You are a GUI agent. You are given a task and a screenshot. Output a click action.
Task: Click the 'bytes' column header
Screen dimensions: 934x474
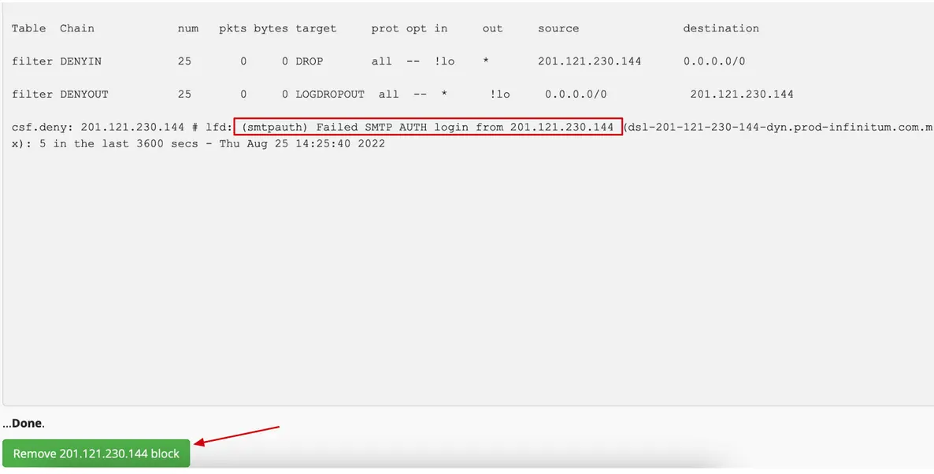coord(271,28)
